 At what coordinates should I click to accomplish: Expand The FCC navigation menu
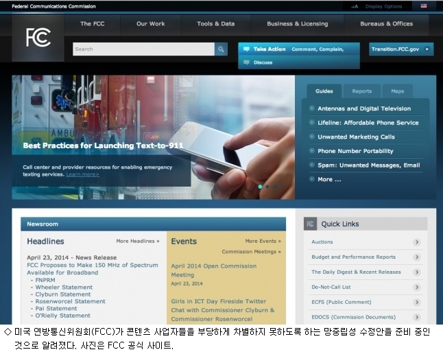coord(93,24)
